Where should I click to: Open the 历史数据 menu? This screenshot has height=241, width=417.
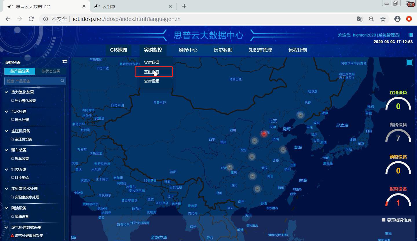(x=223, y=50)
